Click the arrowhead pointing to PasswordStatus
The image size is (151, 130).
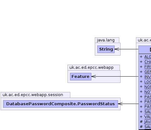(120, 104)
